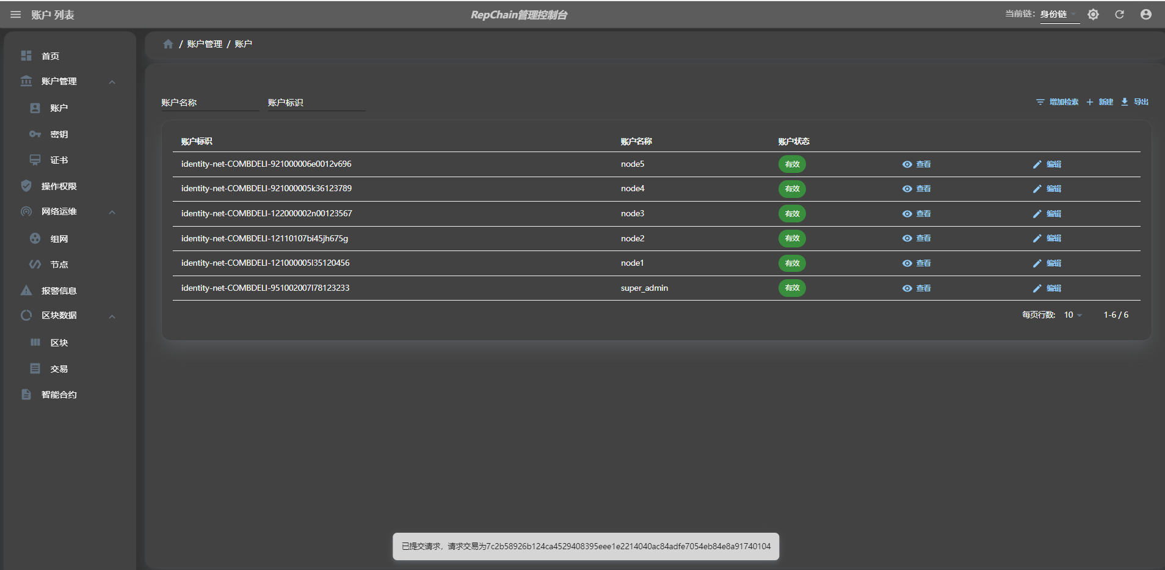Click the 账户标识 column header
Image resolution: width=1165 pixels, height=570 pixels.
[x=197, y=141]
